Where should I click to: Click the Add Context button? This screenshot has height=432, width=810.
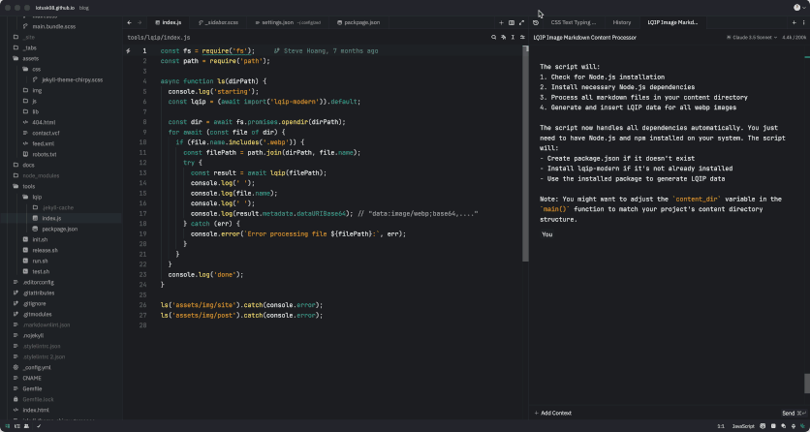554,413
